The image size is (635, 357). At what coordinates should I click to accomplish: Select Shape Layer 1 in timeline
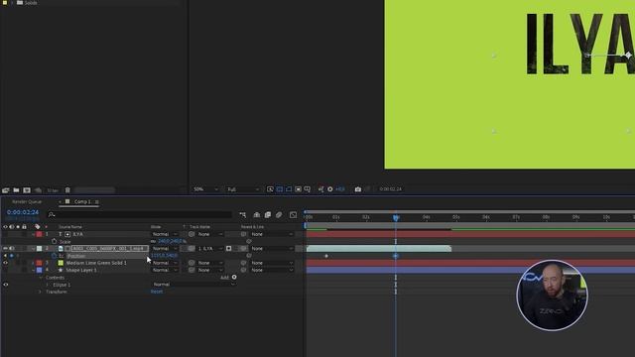81,270
